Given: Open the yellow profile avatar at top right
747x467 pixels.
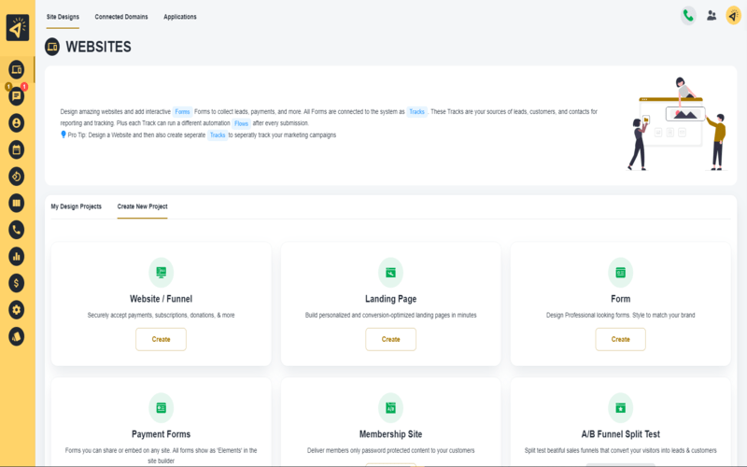Looking at the screenshot, I should pos(733,16).
